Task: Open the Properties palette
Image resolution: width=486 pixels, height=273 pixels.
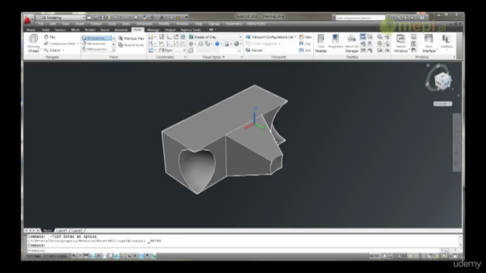Action: 336,42
